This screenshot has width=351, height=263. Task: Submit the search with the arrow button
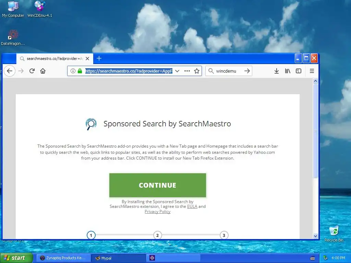pos(247,71)
